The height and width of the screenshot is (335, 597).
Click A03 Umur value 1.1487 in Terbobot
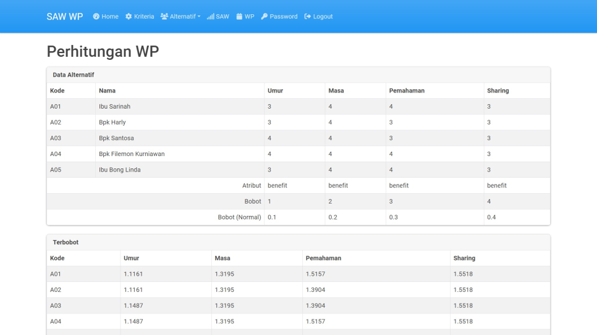point(133,305)
